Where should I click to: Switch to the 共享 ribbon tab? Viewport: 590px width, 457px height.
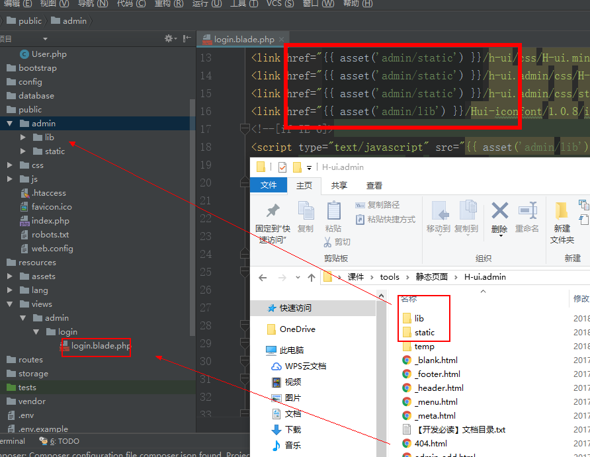339,186
